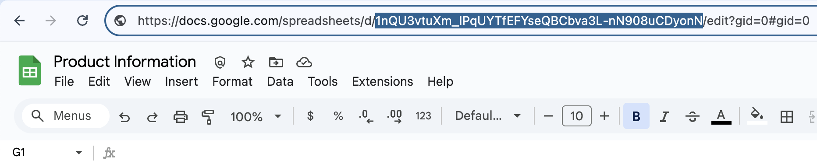Open the Extensions menu

[x=382, y=82]
